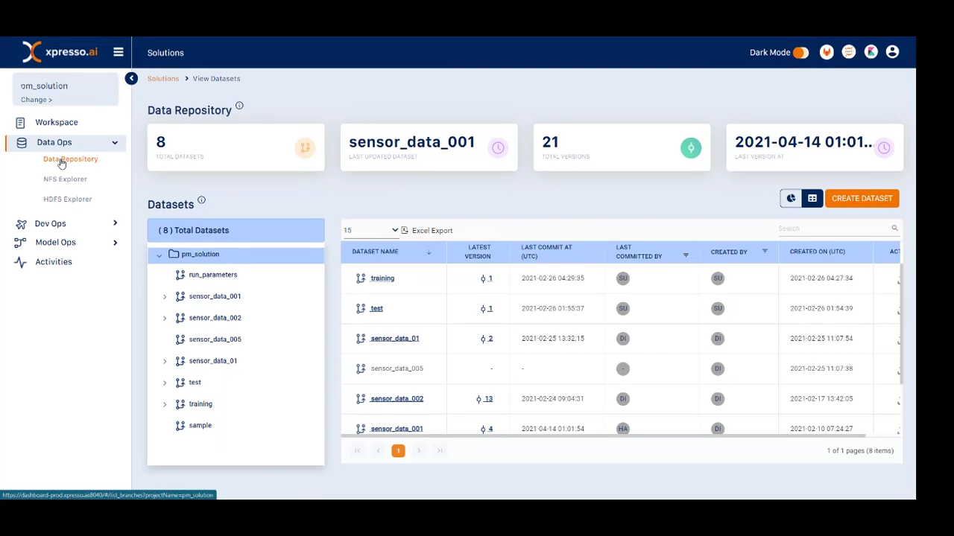The width and height of the screenshot is (954, 536).
Task: Open Activities in the sidebar
Action: [x=54, y=262]
